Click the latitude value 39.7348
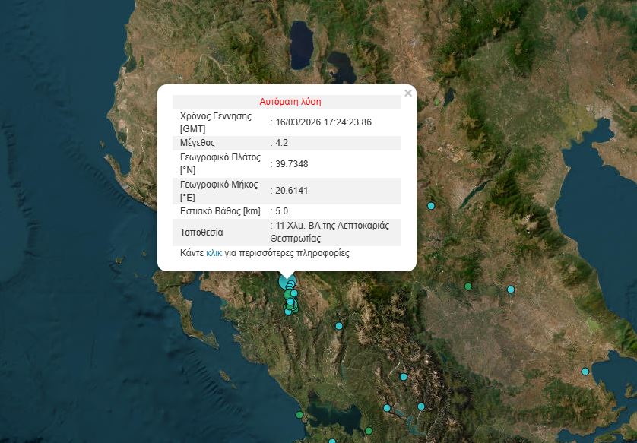 [x=292, y=164]
